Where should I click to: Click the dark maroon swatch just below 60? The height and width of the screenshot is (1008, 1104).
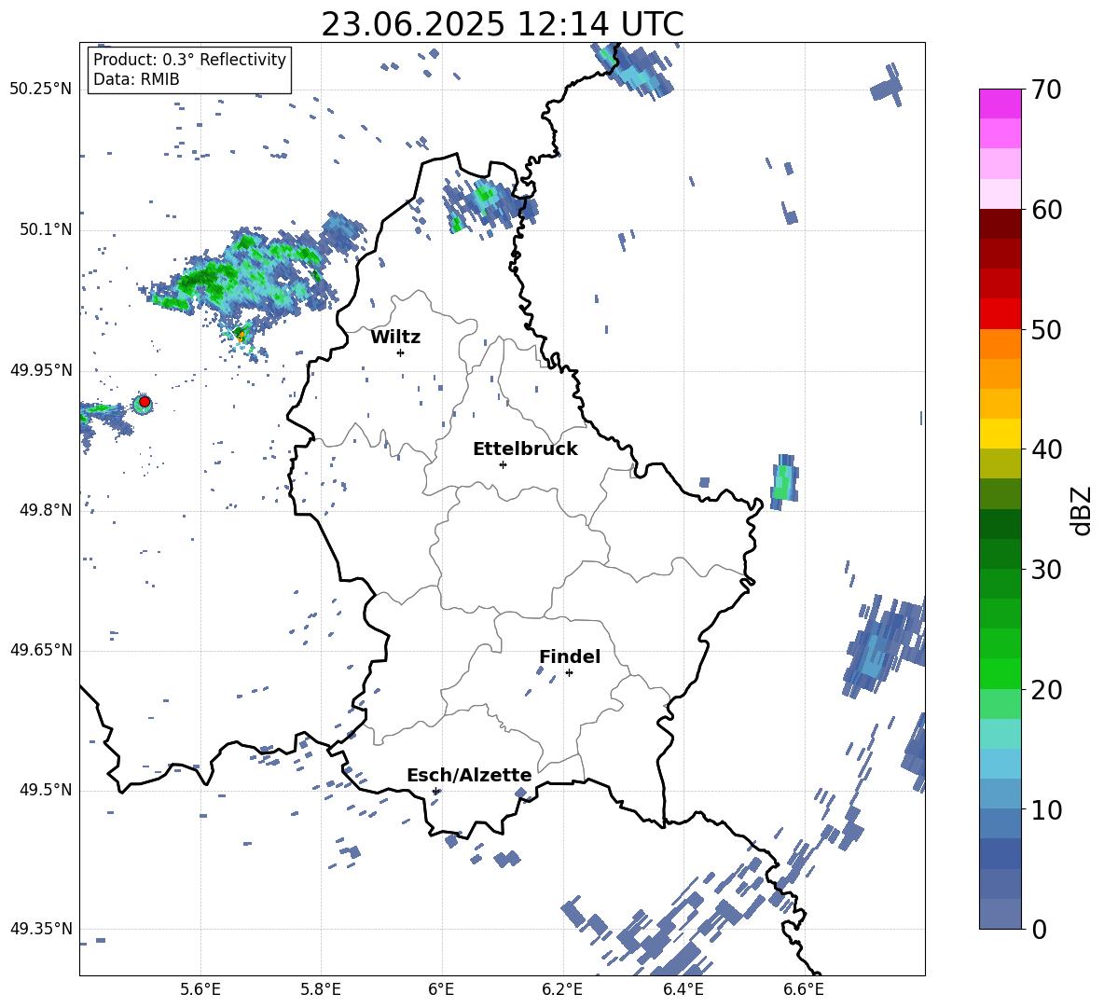(1000, 223)
